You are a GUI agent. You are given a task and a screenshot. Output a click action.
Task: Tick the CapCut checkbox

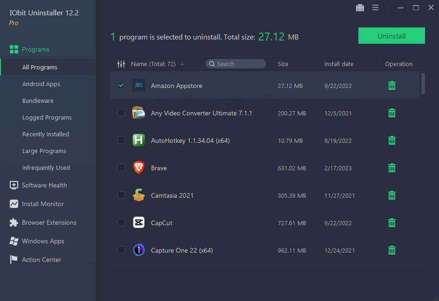tap(121, 222)
